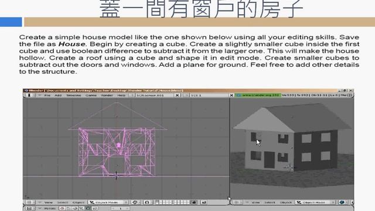Open the SCR screen selector arrows
The image size is (375, 211).
pyautogui.click(x=132, y=95)
